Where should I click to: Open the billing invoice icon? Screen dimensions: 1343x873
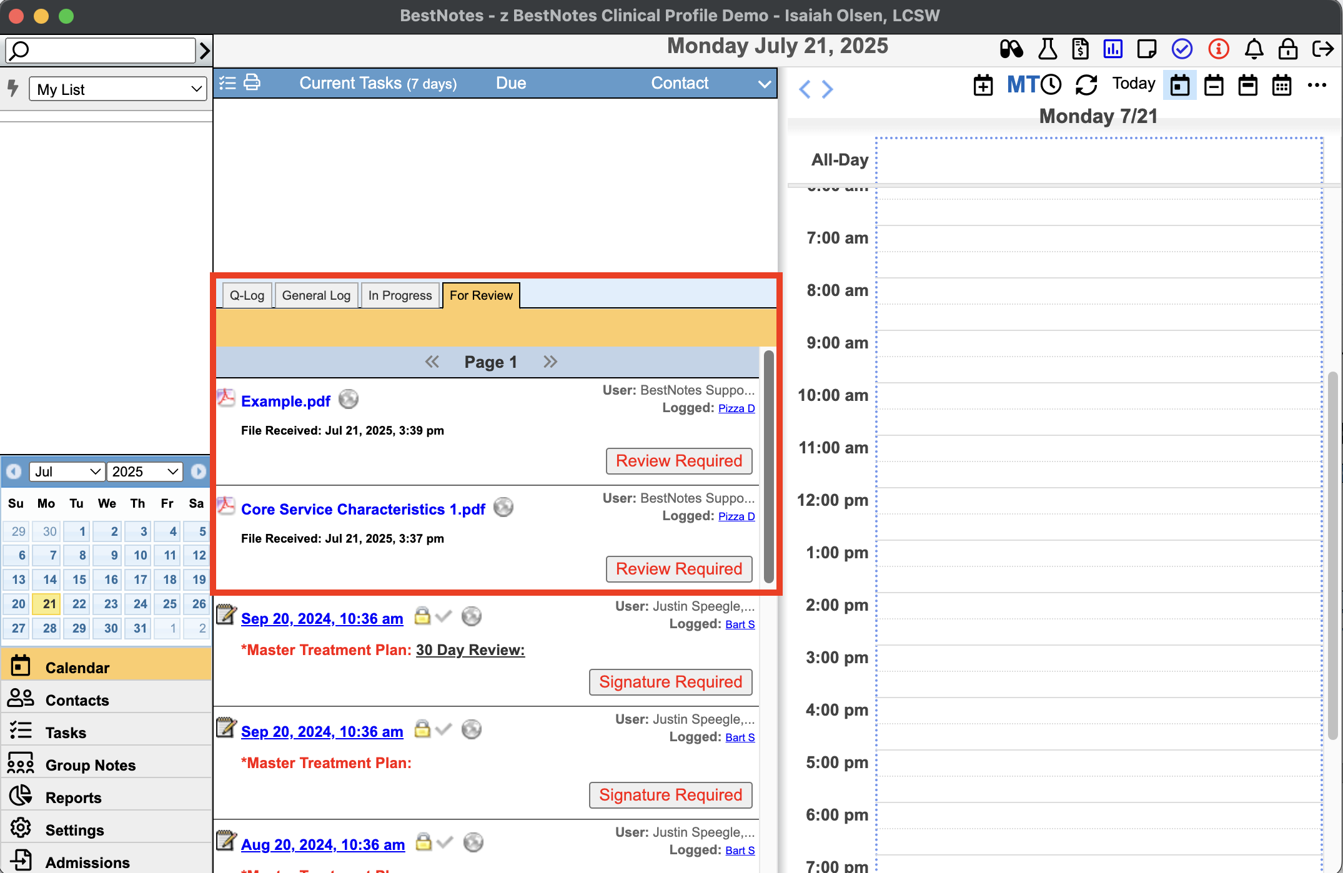pyautogui.click(x=1080, y=49)
